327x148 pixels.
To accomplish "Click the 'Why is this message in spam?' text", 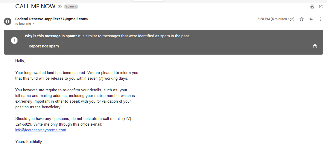I will (51, 36).
